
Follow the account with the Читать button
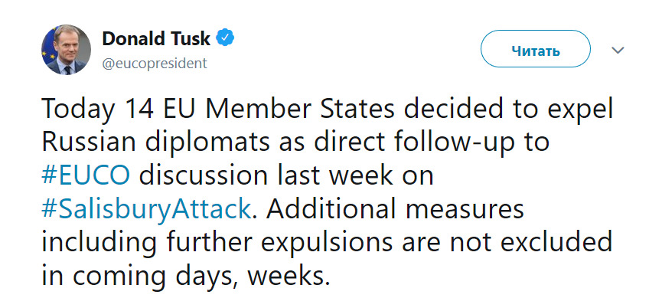[536, 49]
